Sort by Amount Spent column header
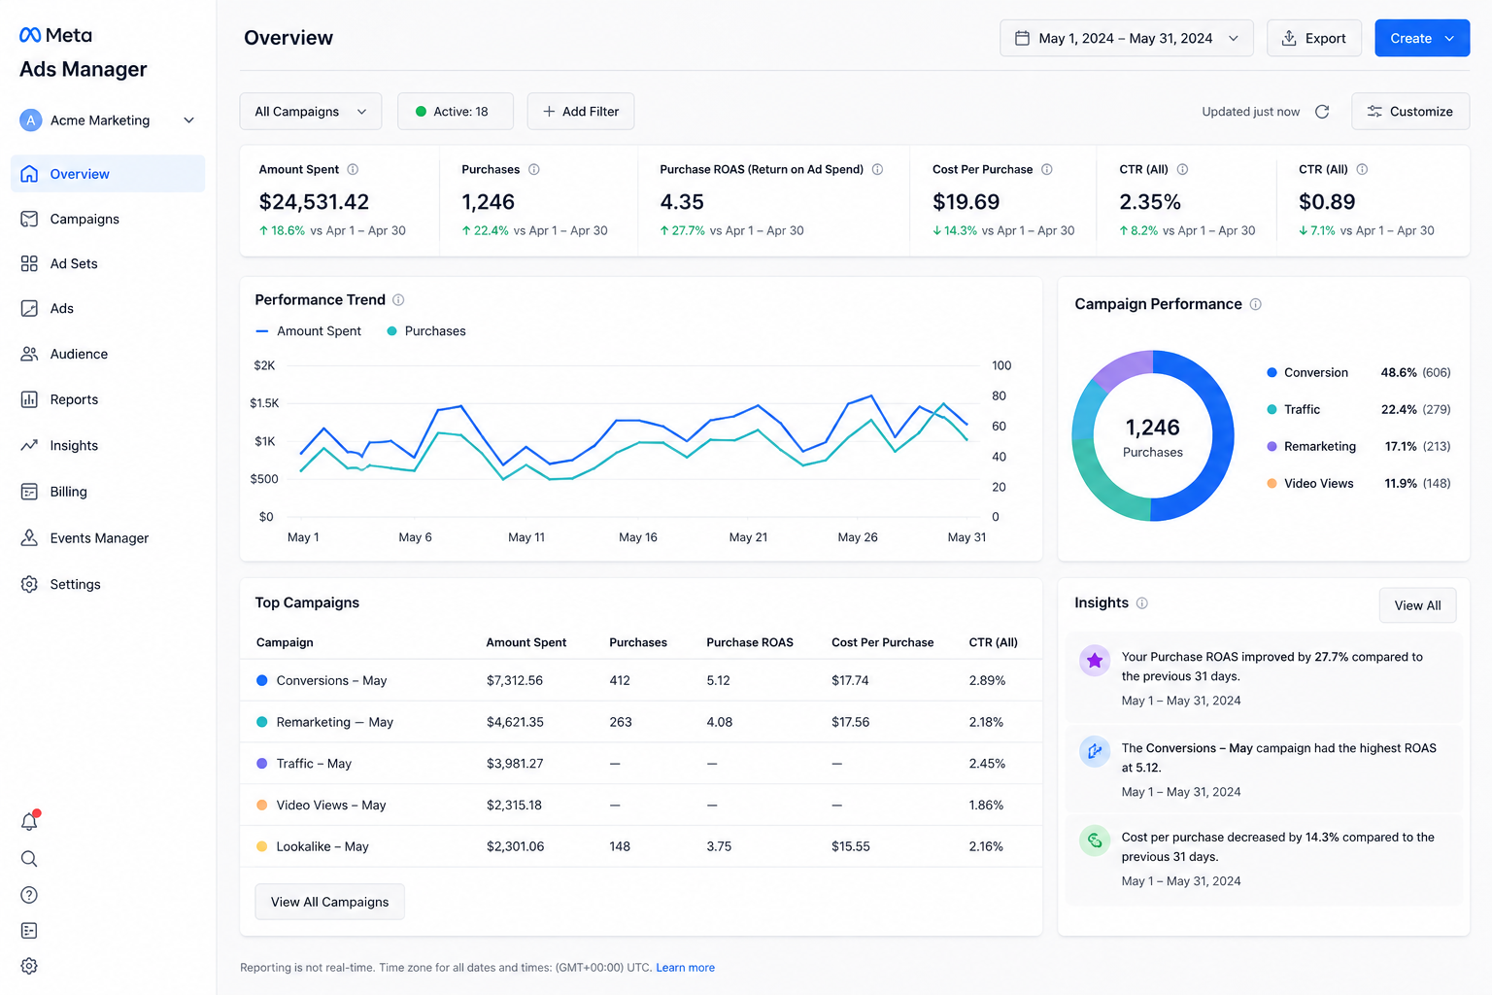 [526, 642]
